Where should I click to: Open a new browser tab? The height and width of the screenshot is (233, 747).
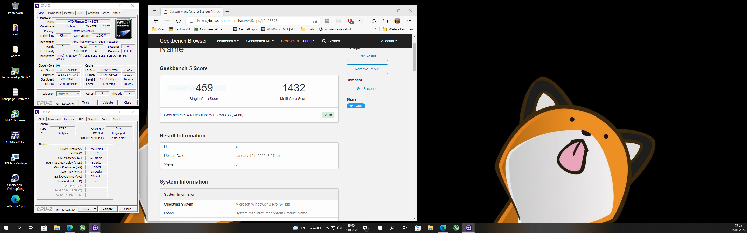pyautogui.click(x=227, y=12)
